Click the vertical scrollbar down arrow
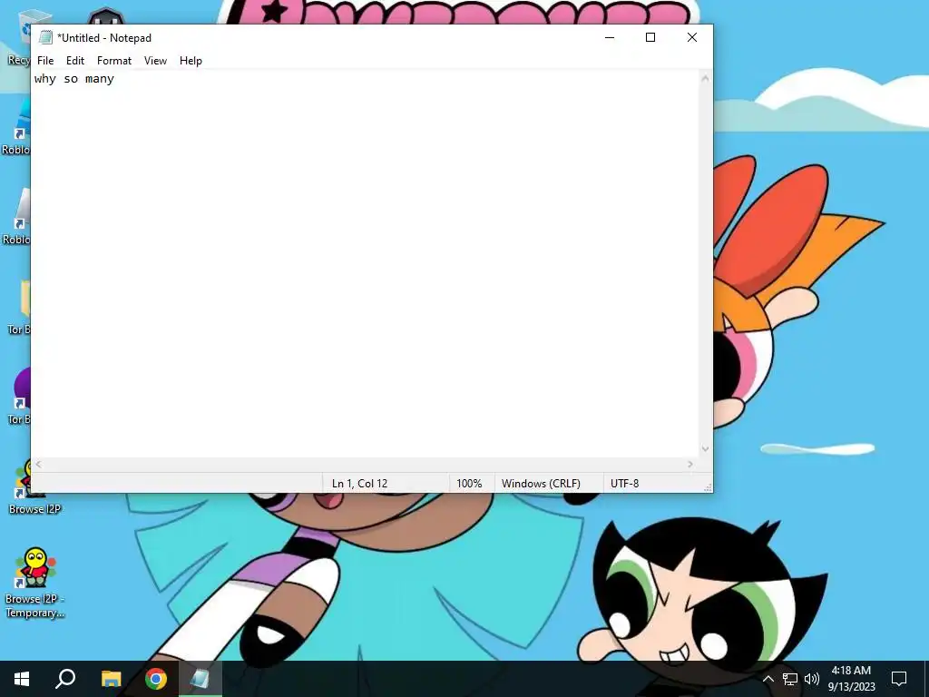 point(705,449)
